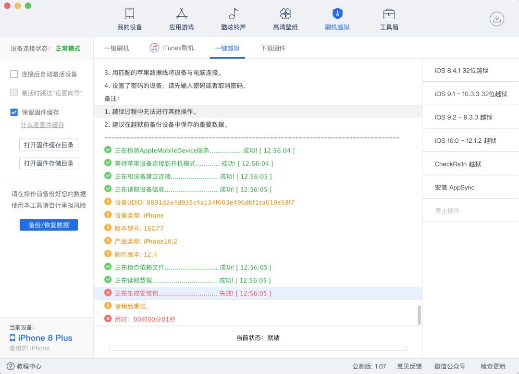The height and width of the screenshot is (374, 519).
Task: Click 打开固件存储目录 button
Action: point(49,163)
